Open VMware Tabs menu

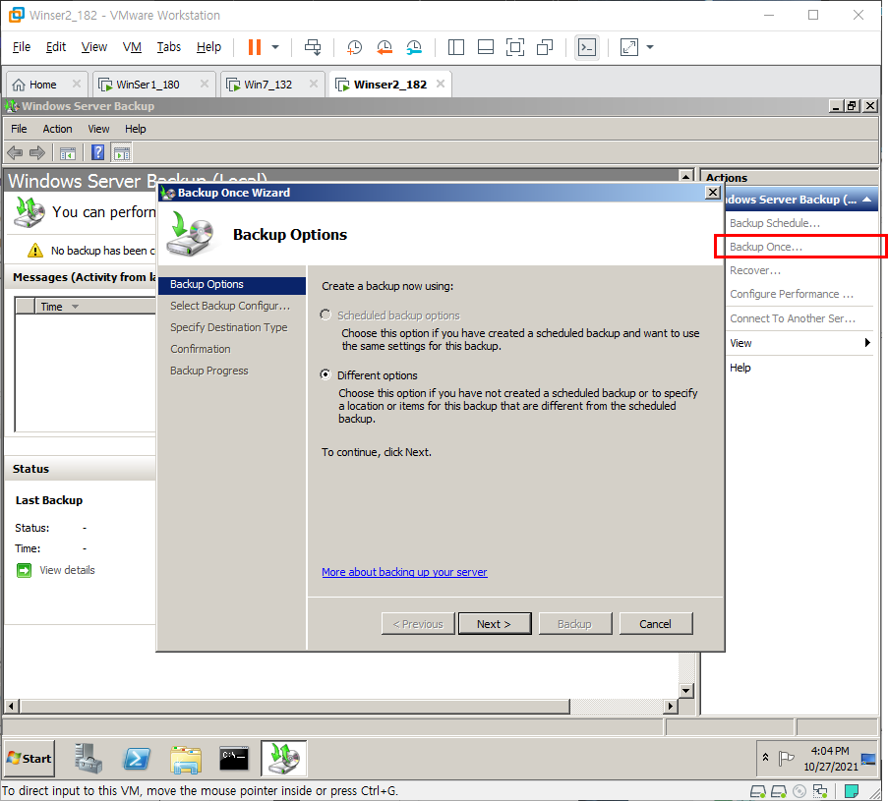169,47
